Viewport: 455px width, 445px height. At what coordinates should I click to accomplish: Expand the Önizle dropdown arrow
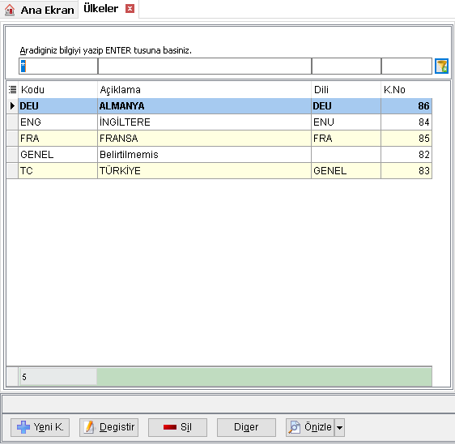[339, 427]
